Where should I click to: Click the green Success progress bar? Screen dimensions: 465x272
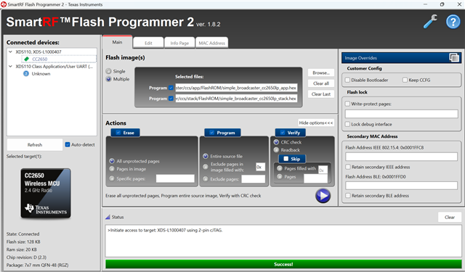point(283,264)
